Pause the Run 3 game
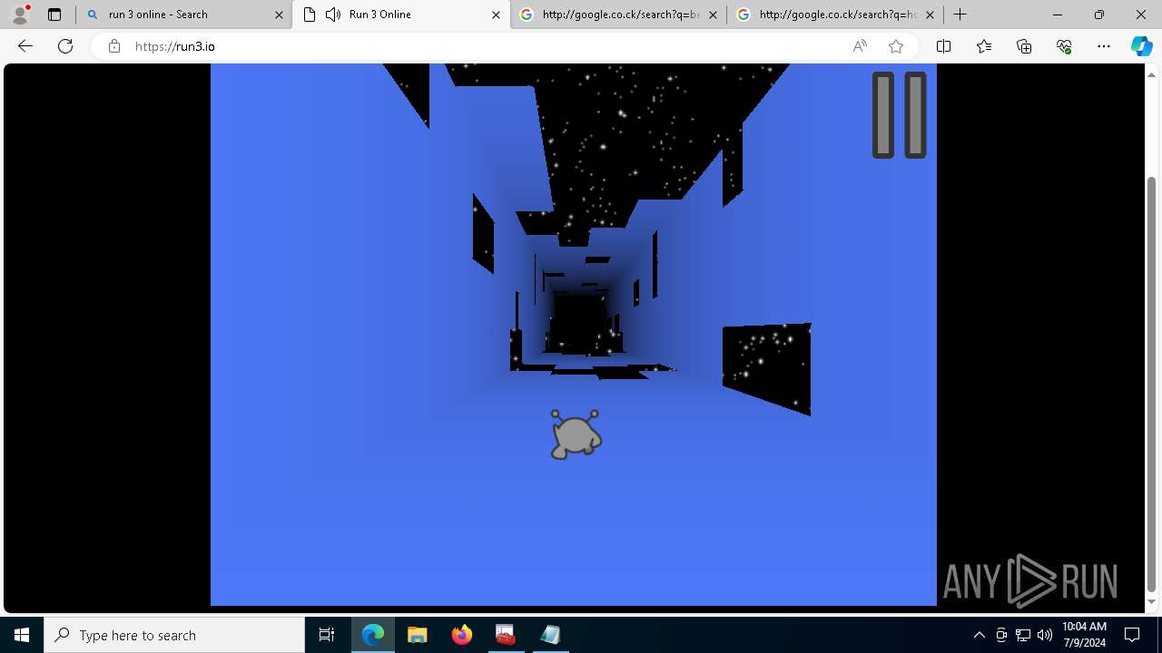The width and height of the screenshot is (1162, 653). (900, 115)
